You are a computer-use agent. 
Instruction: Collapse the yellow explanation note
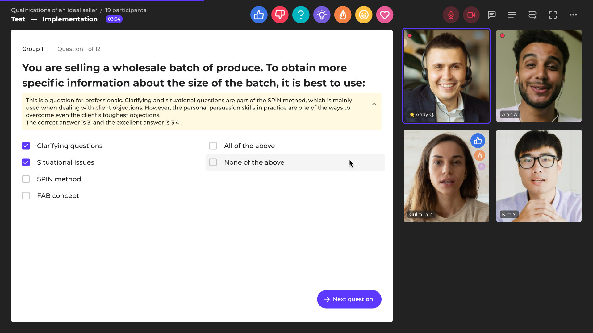click(x=374, y=104)
